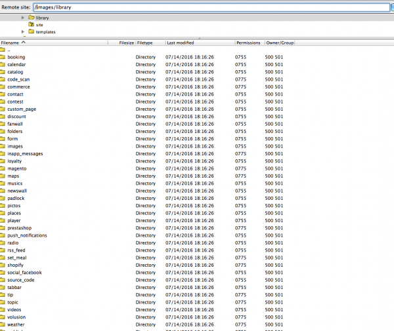Select the parent directory '..' folder icon
394x331 pixels.
point(3,50)
